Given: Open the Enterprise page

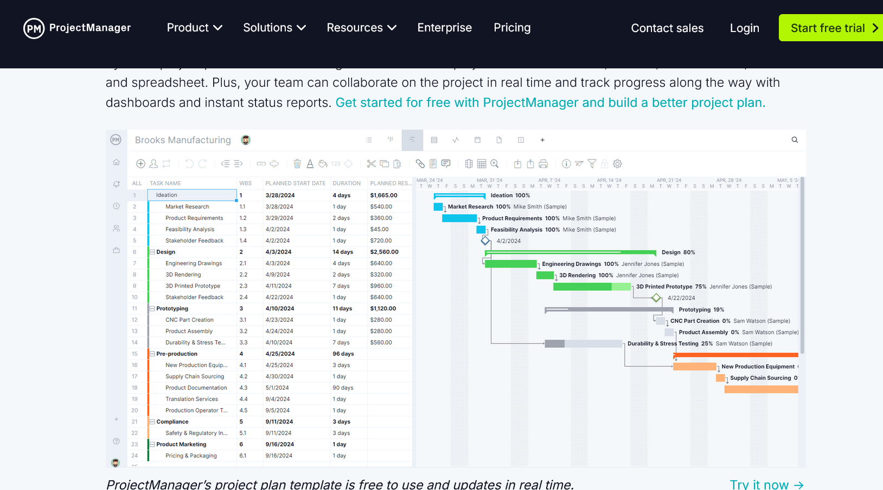Looking at the screenshot, I should tap(445, 28).
